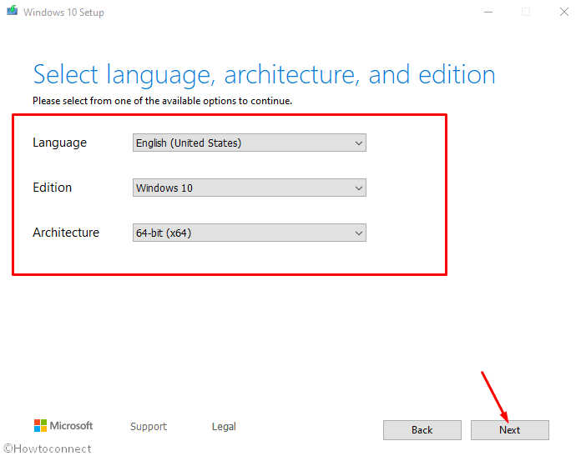
Task: Open the Support link
Action: coord(149,427)
